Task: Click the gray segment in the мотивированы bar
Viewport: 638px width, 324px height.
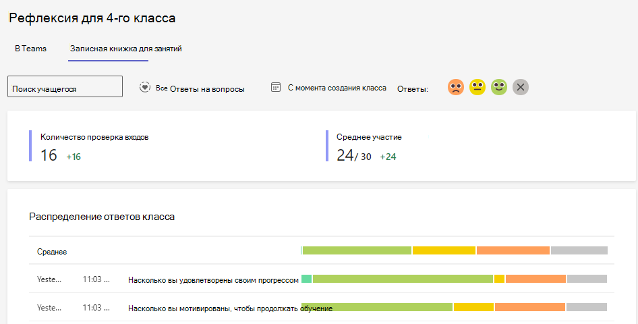Action: (x=587, y=307)
